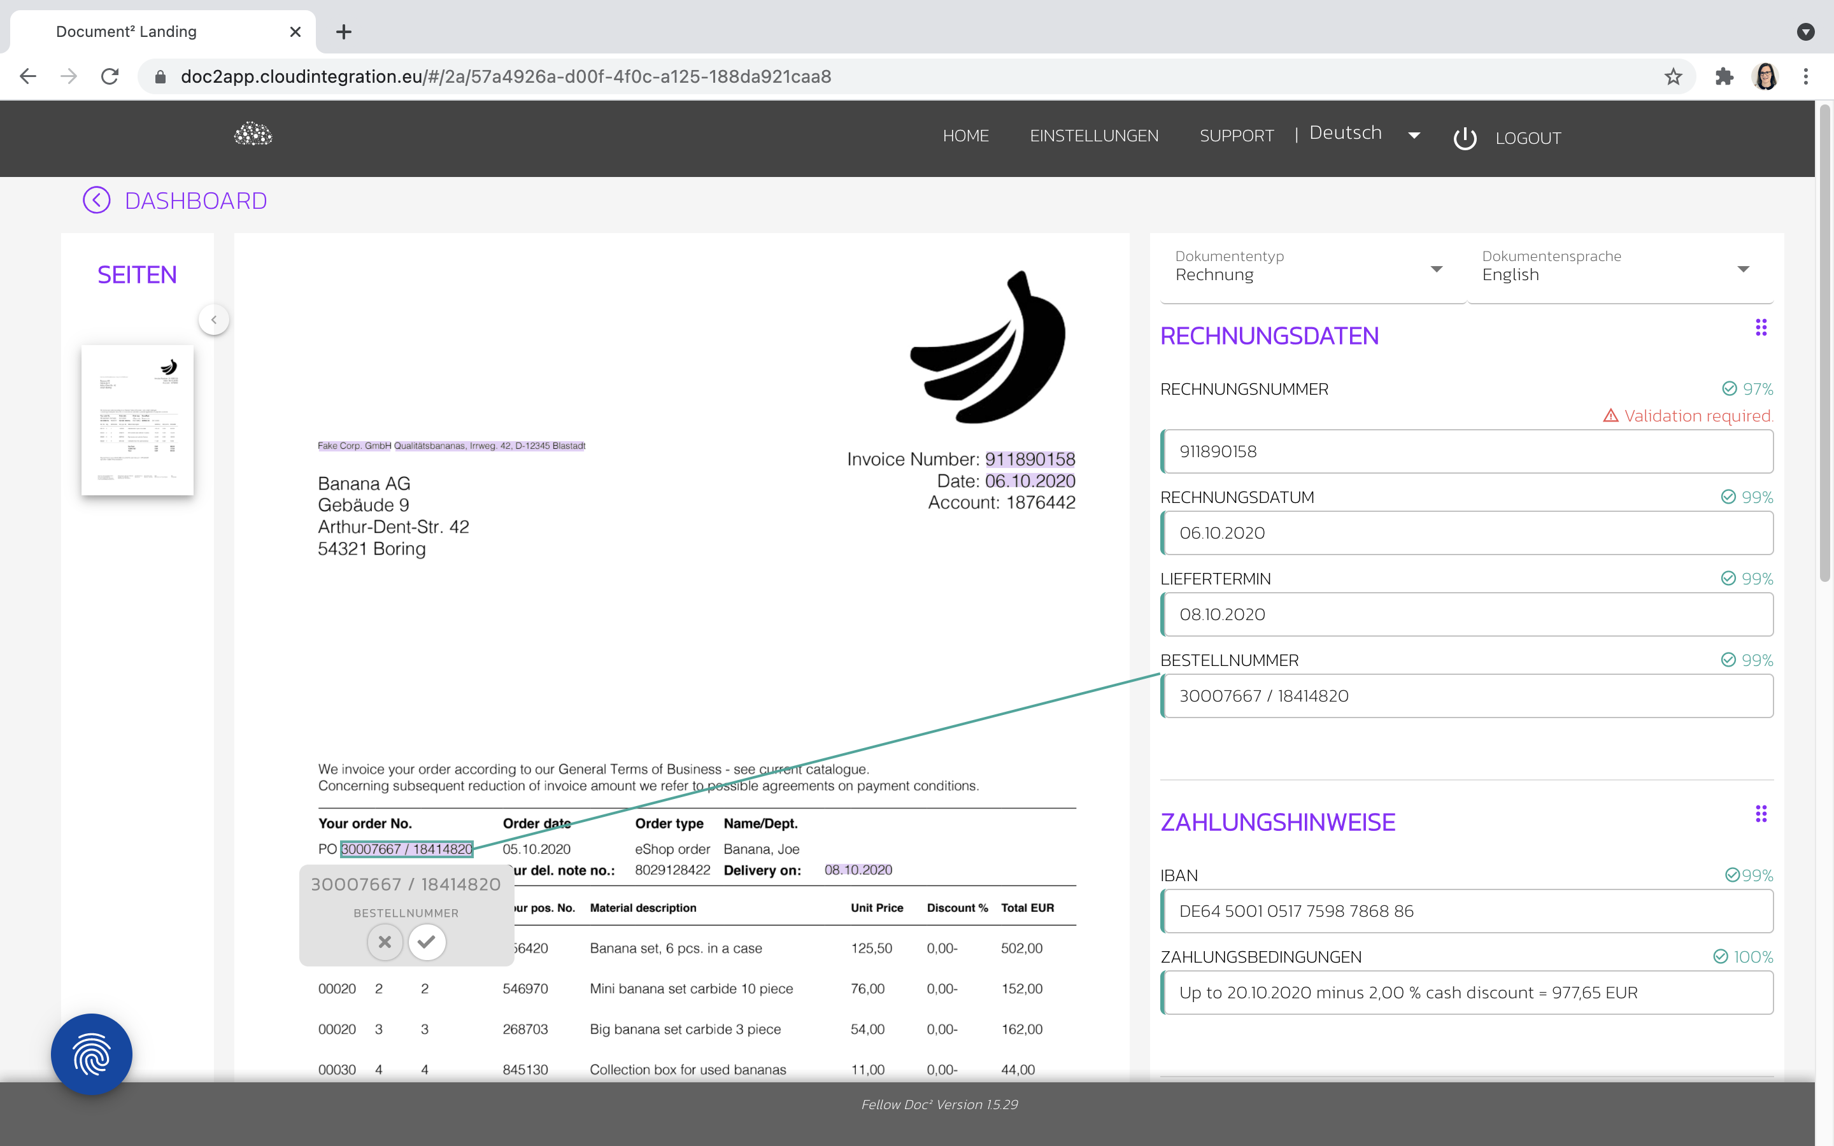The height and width of the screenshot is (1146, 1834).
Task: Click the blue fingerprint floating button
Action: click(x=92, y=1054)
